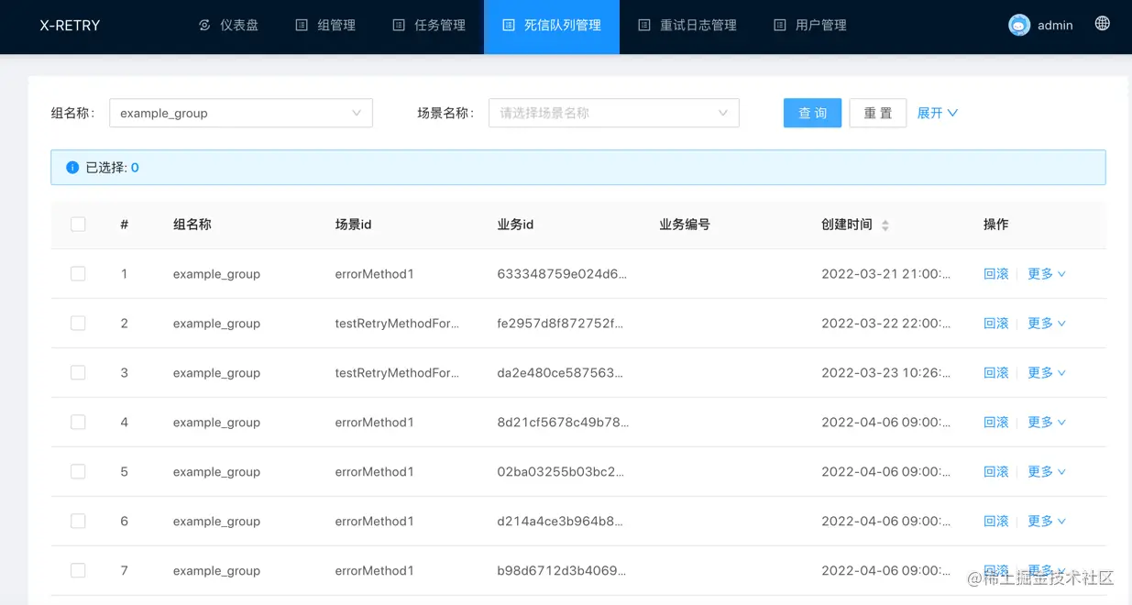Click the 组名称 column header
This screenshot has width=1132, height=605.
192,225
